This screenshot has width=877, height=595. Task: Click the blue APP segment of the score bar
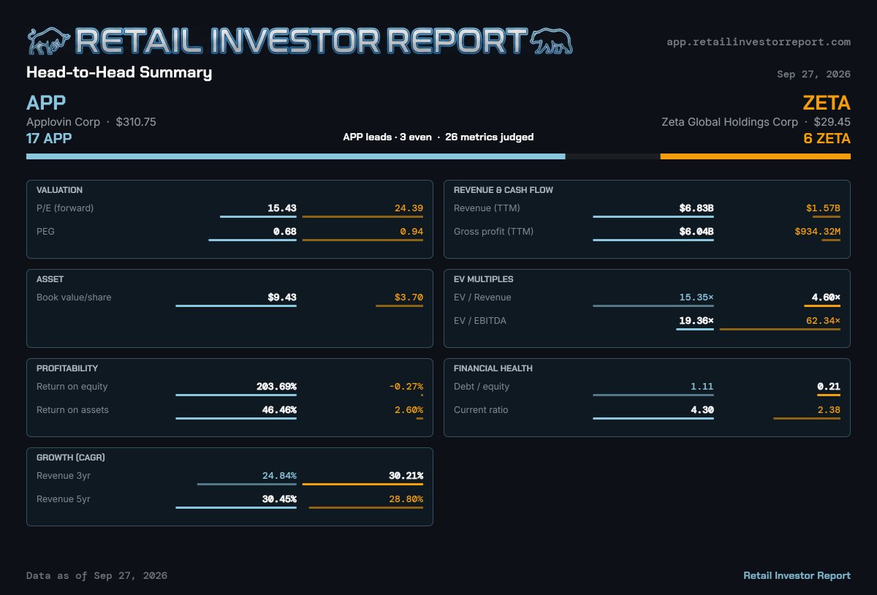295,156
